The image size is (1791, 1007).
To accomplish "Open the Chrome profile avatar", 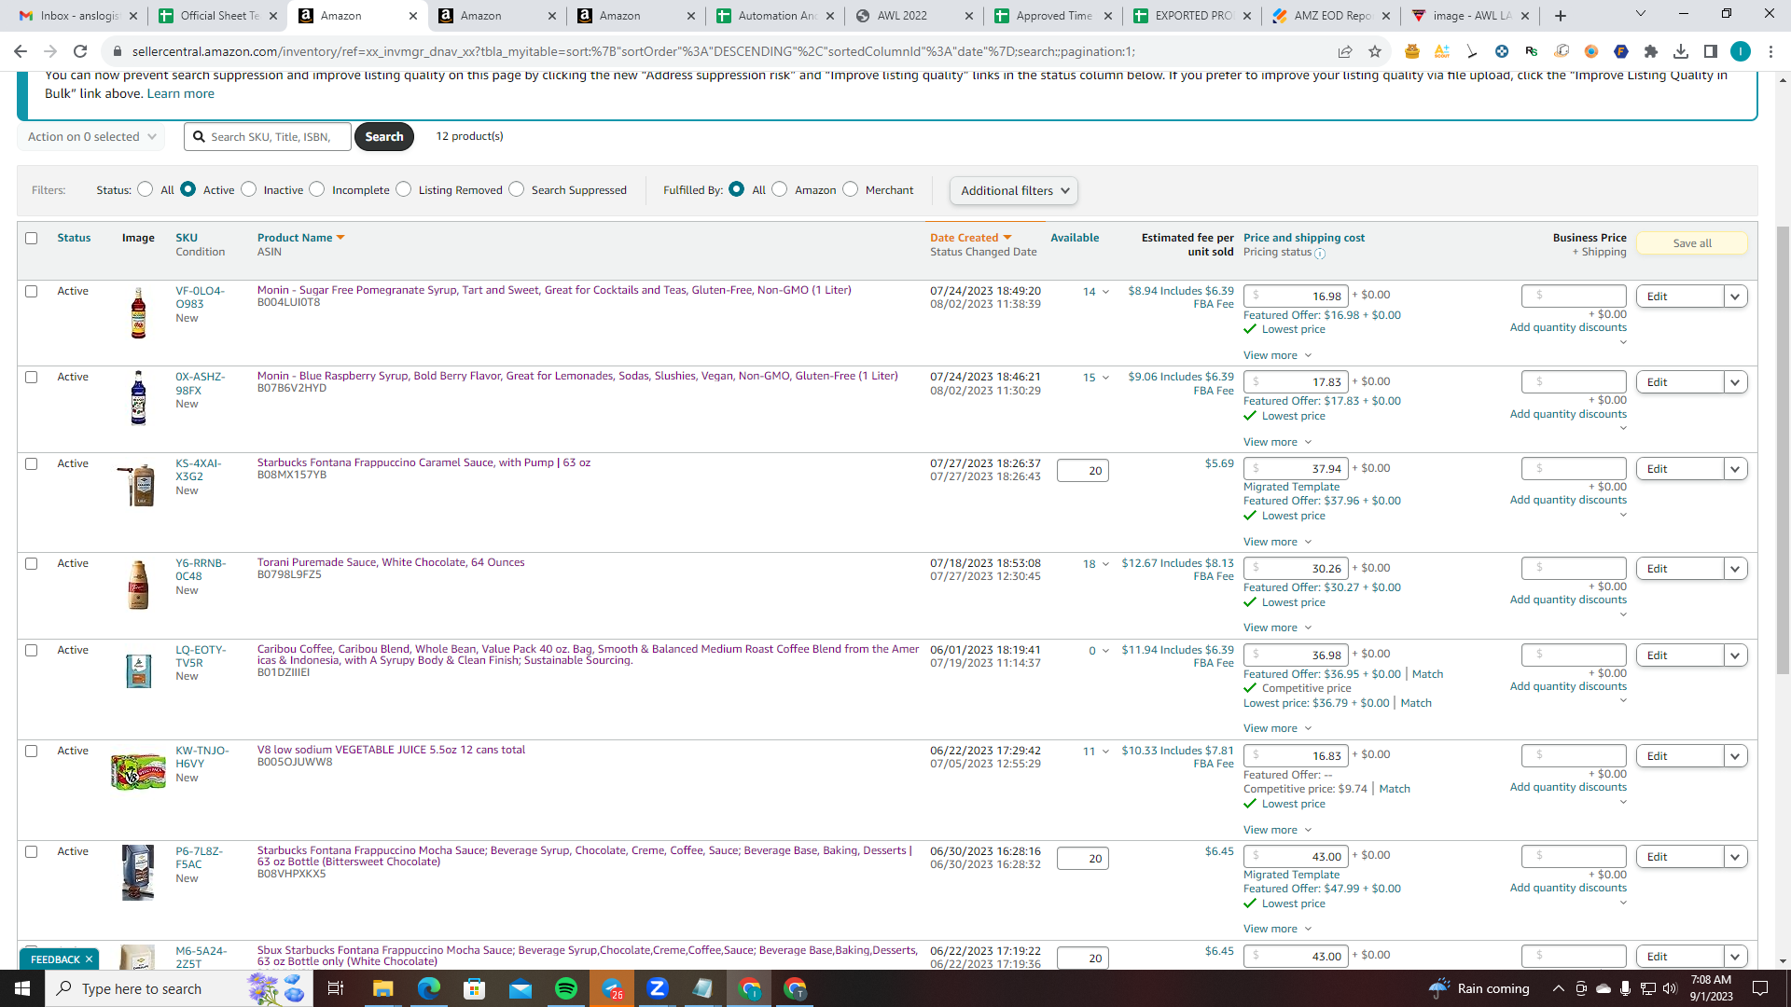I will point(1741,51).
